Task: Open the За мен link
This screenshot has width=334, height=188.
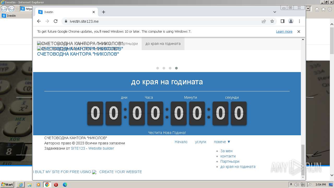Action: (x=226, y=151)
